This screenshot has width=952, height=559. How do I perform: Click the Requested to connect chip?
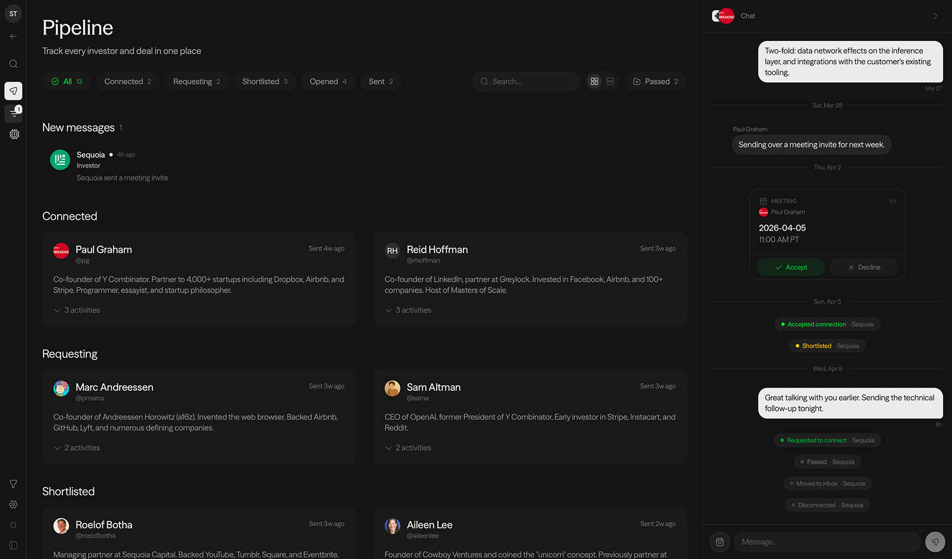point(827,441)
